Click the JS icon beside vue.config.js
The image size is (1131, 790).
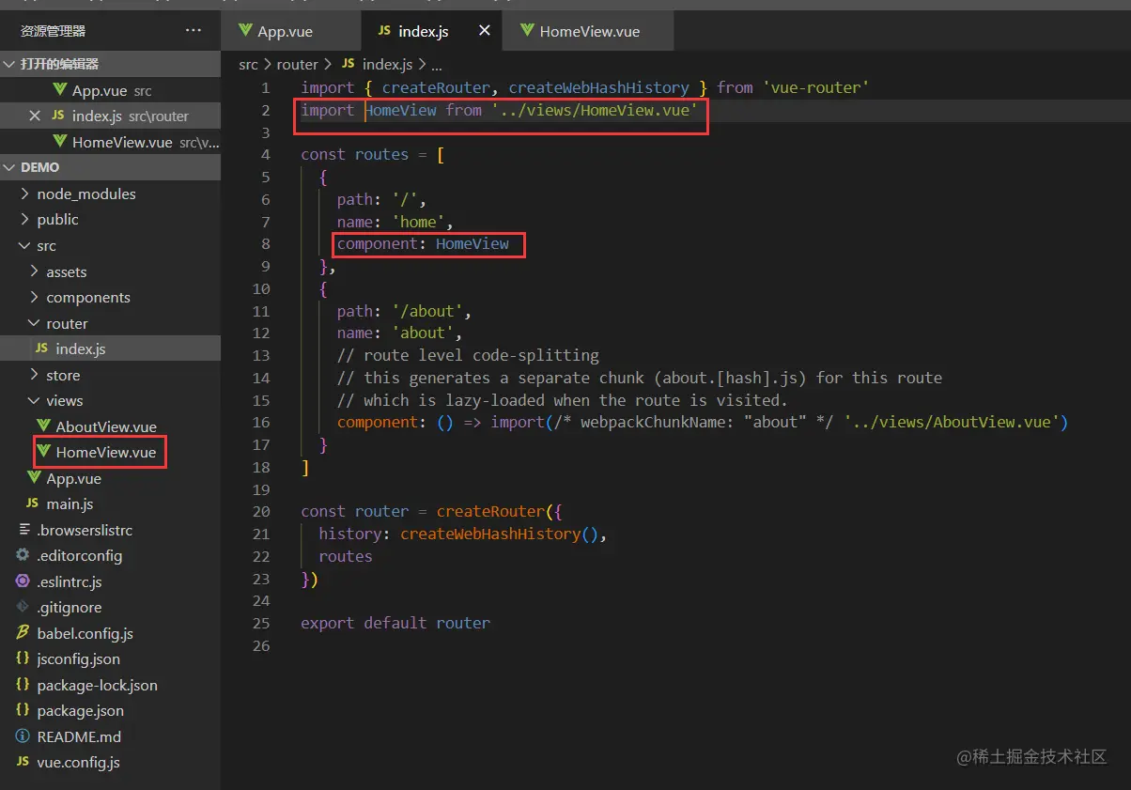point(23,763)
